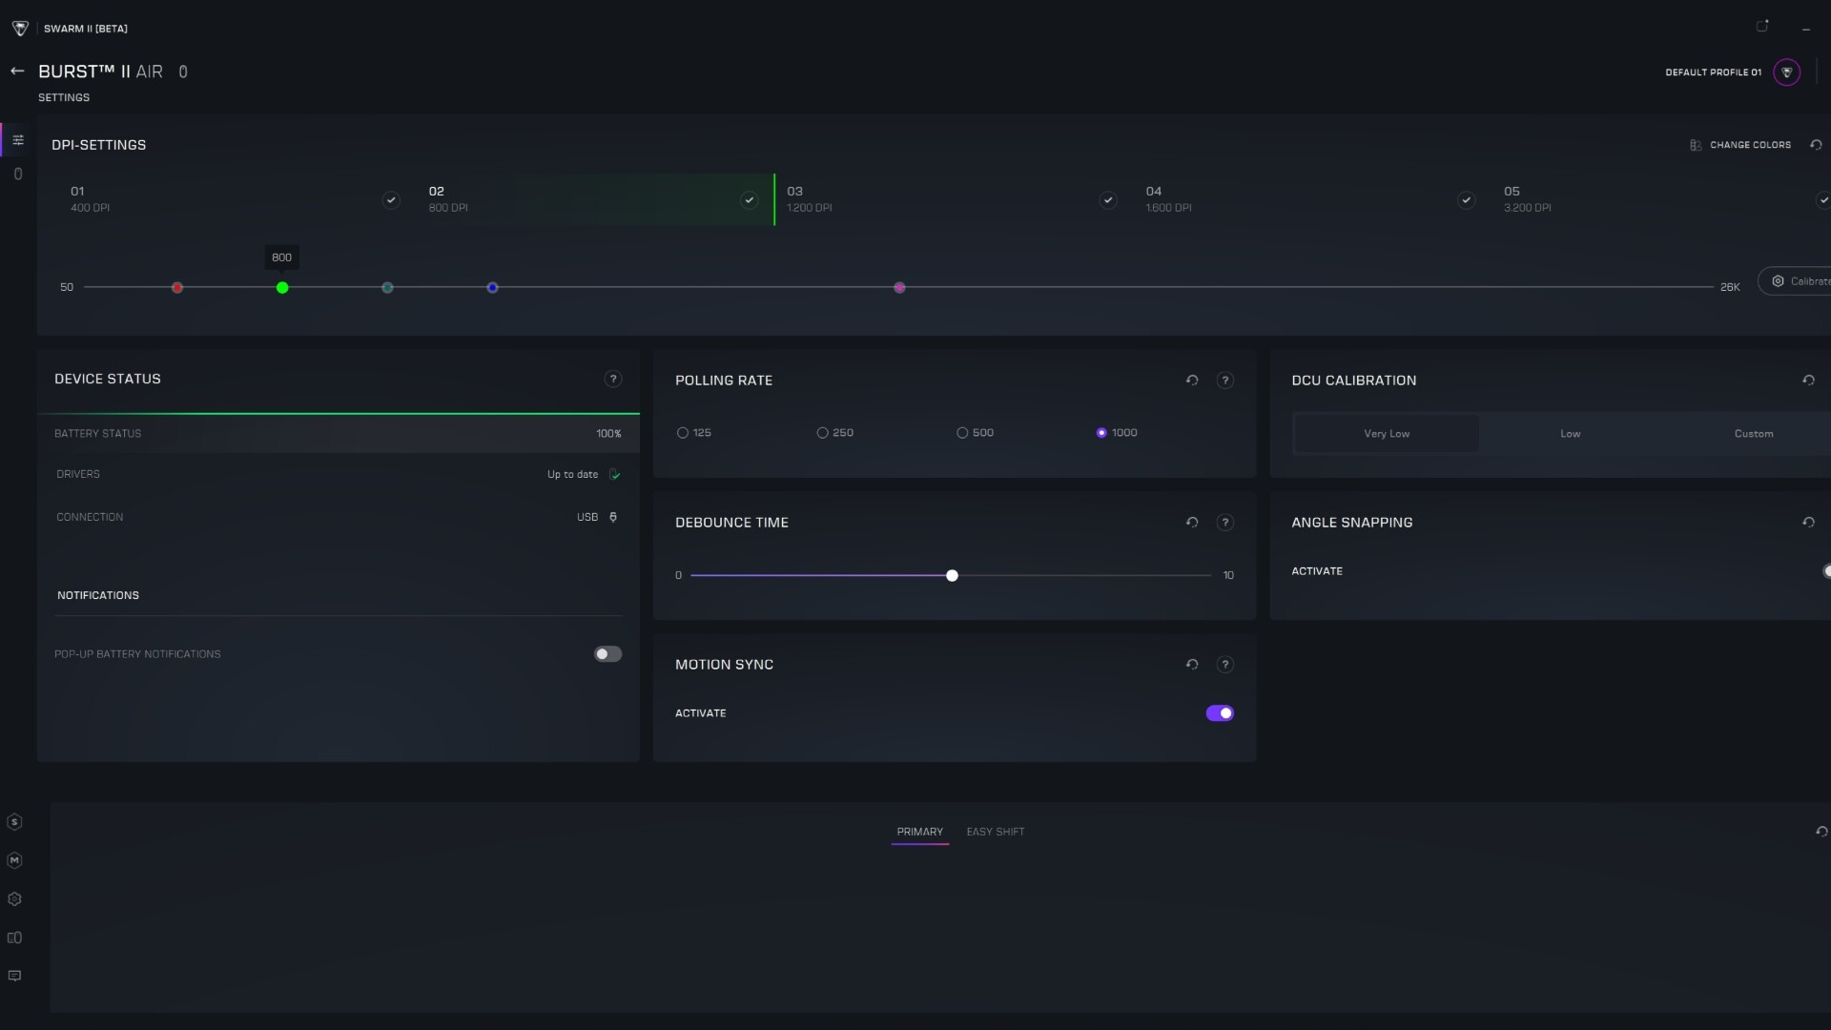Click the Calibrate button
The image size is (1831, 1030).
1797,281
